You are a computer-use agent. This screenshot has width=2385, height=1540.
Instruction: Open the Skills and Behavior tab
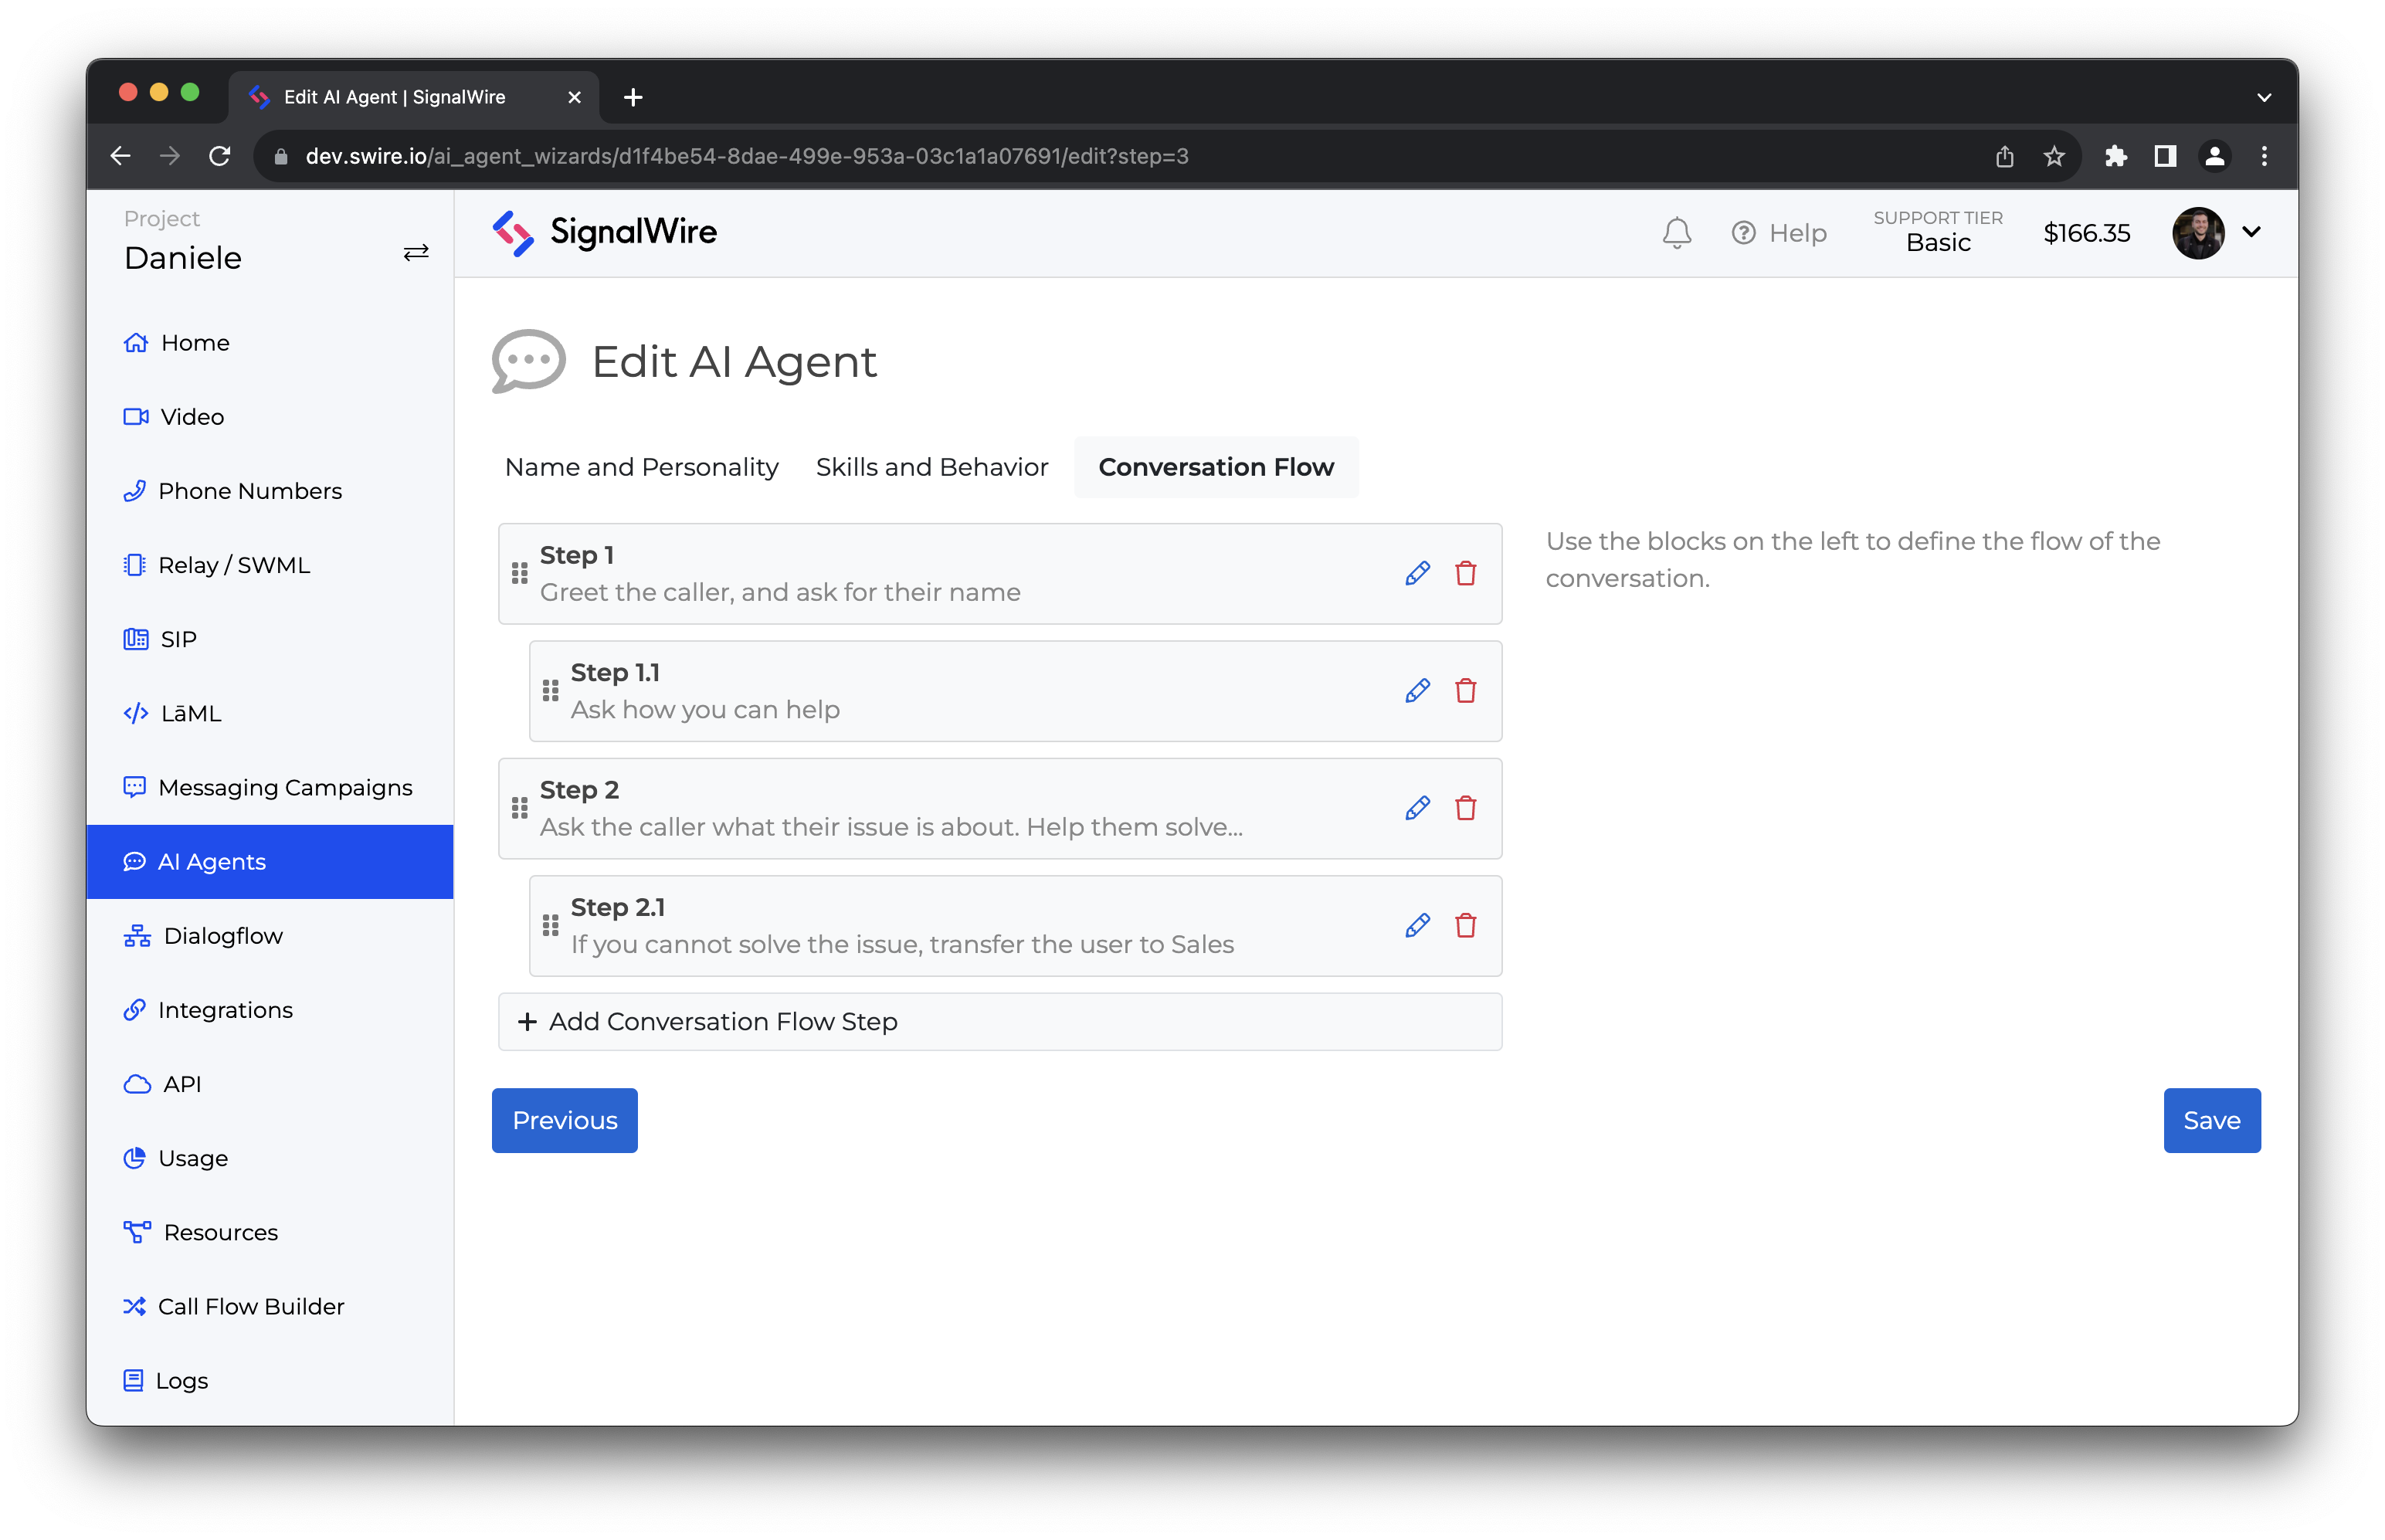pyautogui.click(x=931, y=467)
